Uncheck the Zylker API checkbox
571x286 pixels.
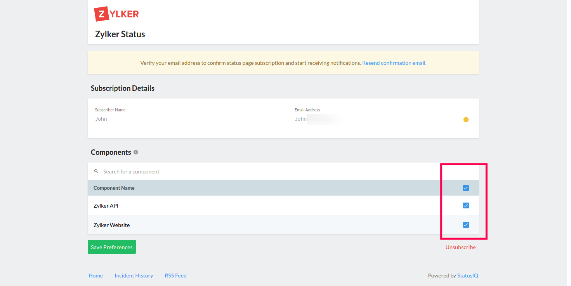tap(466, 206)
